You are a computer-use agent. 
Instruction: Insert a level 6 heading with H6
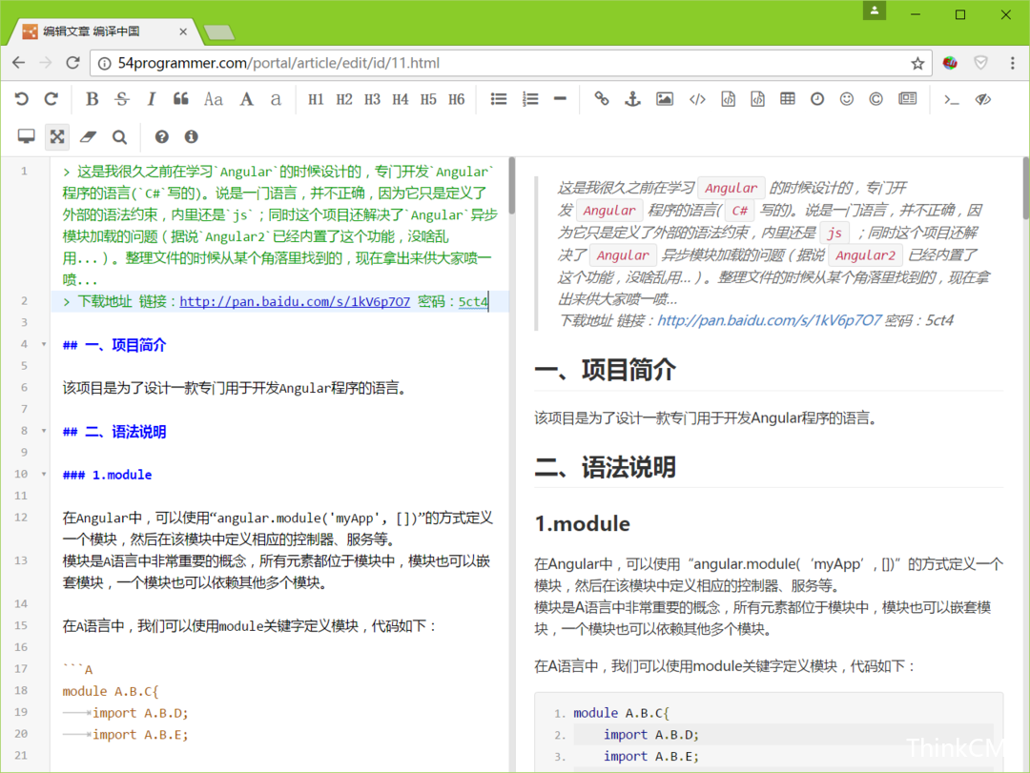tap(457, 99)
